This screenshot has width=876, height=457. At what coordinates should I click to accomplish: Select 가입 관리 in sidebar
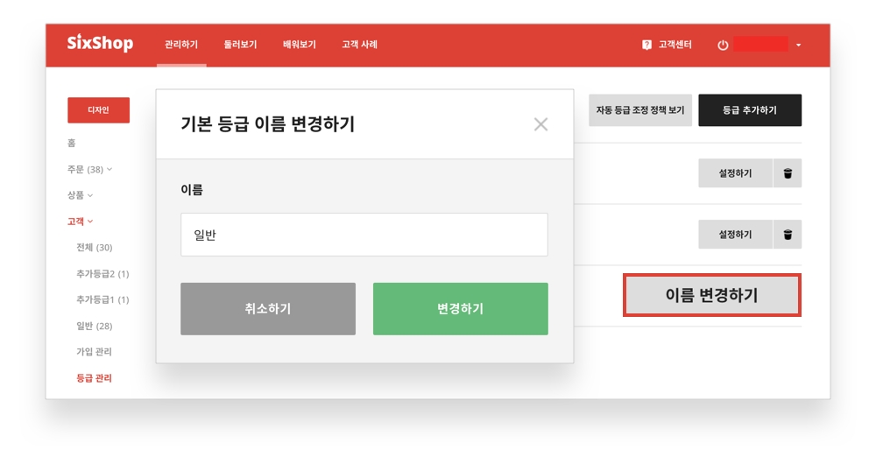pos(94,352)
